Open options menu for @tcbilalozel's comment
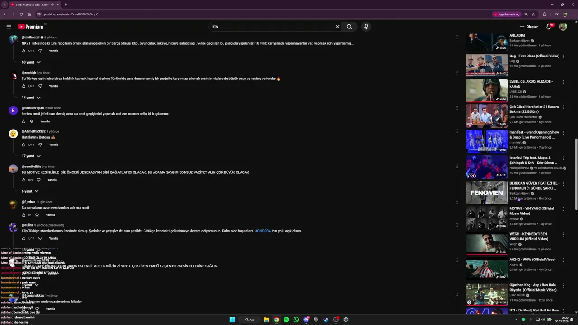 point(457,37)
